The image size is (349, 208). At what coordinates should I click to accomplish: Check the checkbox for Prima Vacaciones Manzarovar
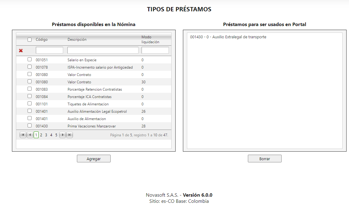point(29,125)
